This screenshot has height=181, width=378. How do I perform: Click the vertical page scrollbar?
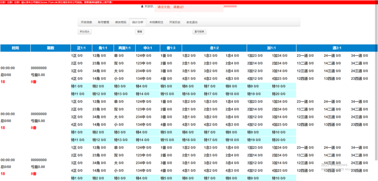376,82
